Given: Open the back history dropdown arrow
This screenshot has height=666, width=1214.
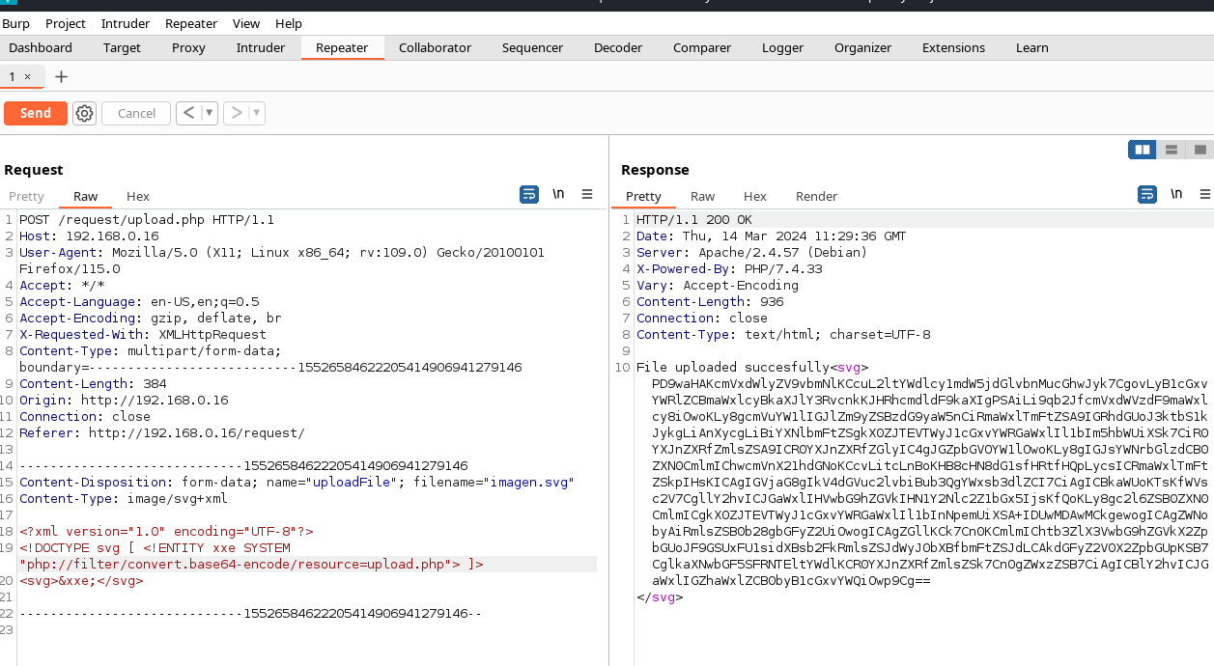Looking at the screenshot, I should (x=209, y=113).
